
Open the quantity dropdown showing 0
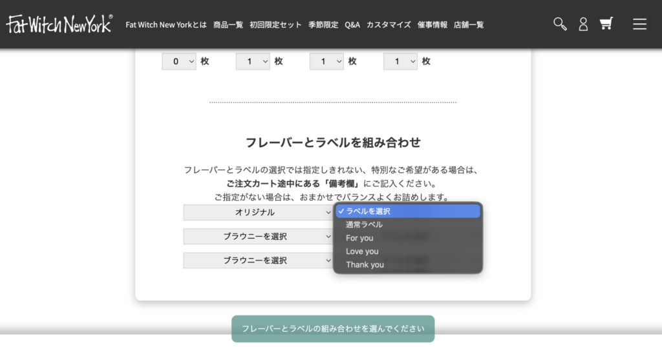(179, 61)
